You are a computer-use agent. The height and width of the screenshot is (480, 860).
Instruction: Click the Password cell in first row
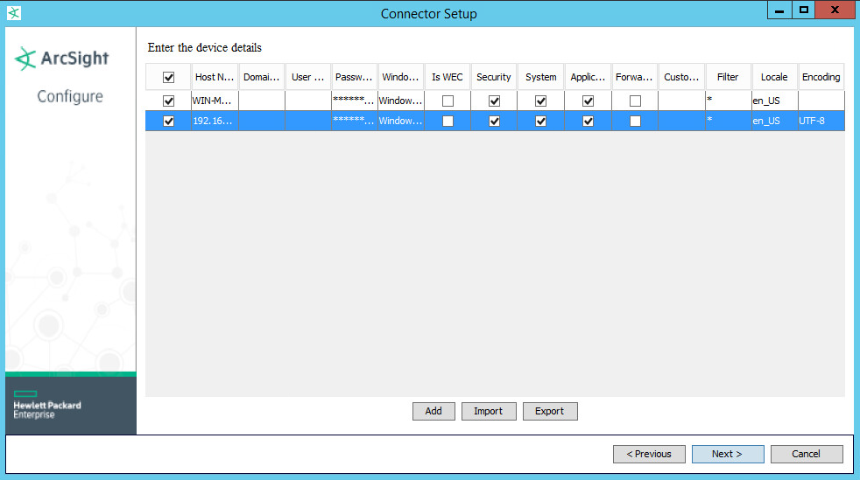pyautogui.click(x=354, y=101)
